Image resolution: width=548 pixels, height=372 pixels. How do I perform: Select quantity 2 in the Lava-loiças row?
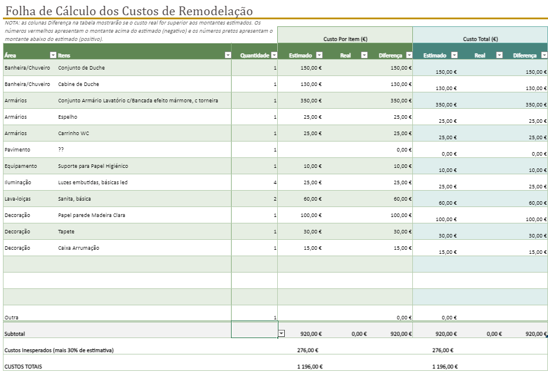[254, 199]
